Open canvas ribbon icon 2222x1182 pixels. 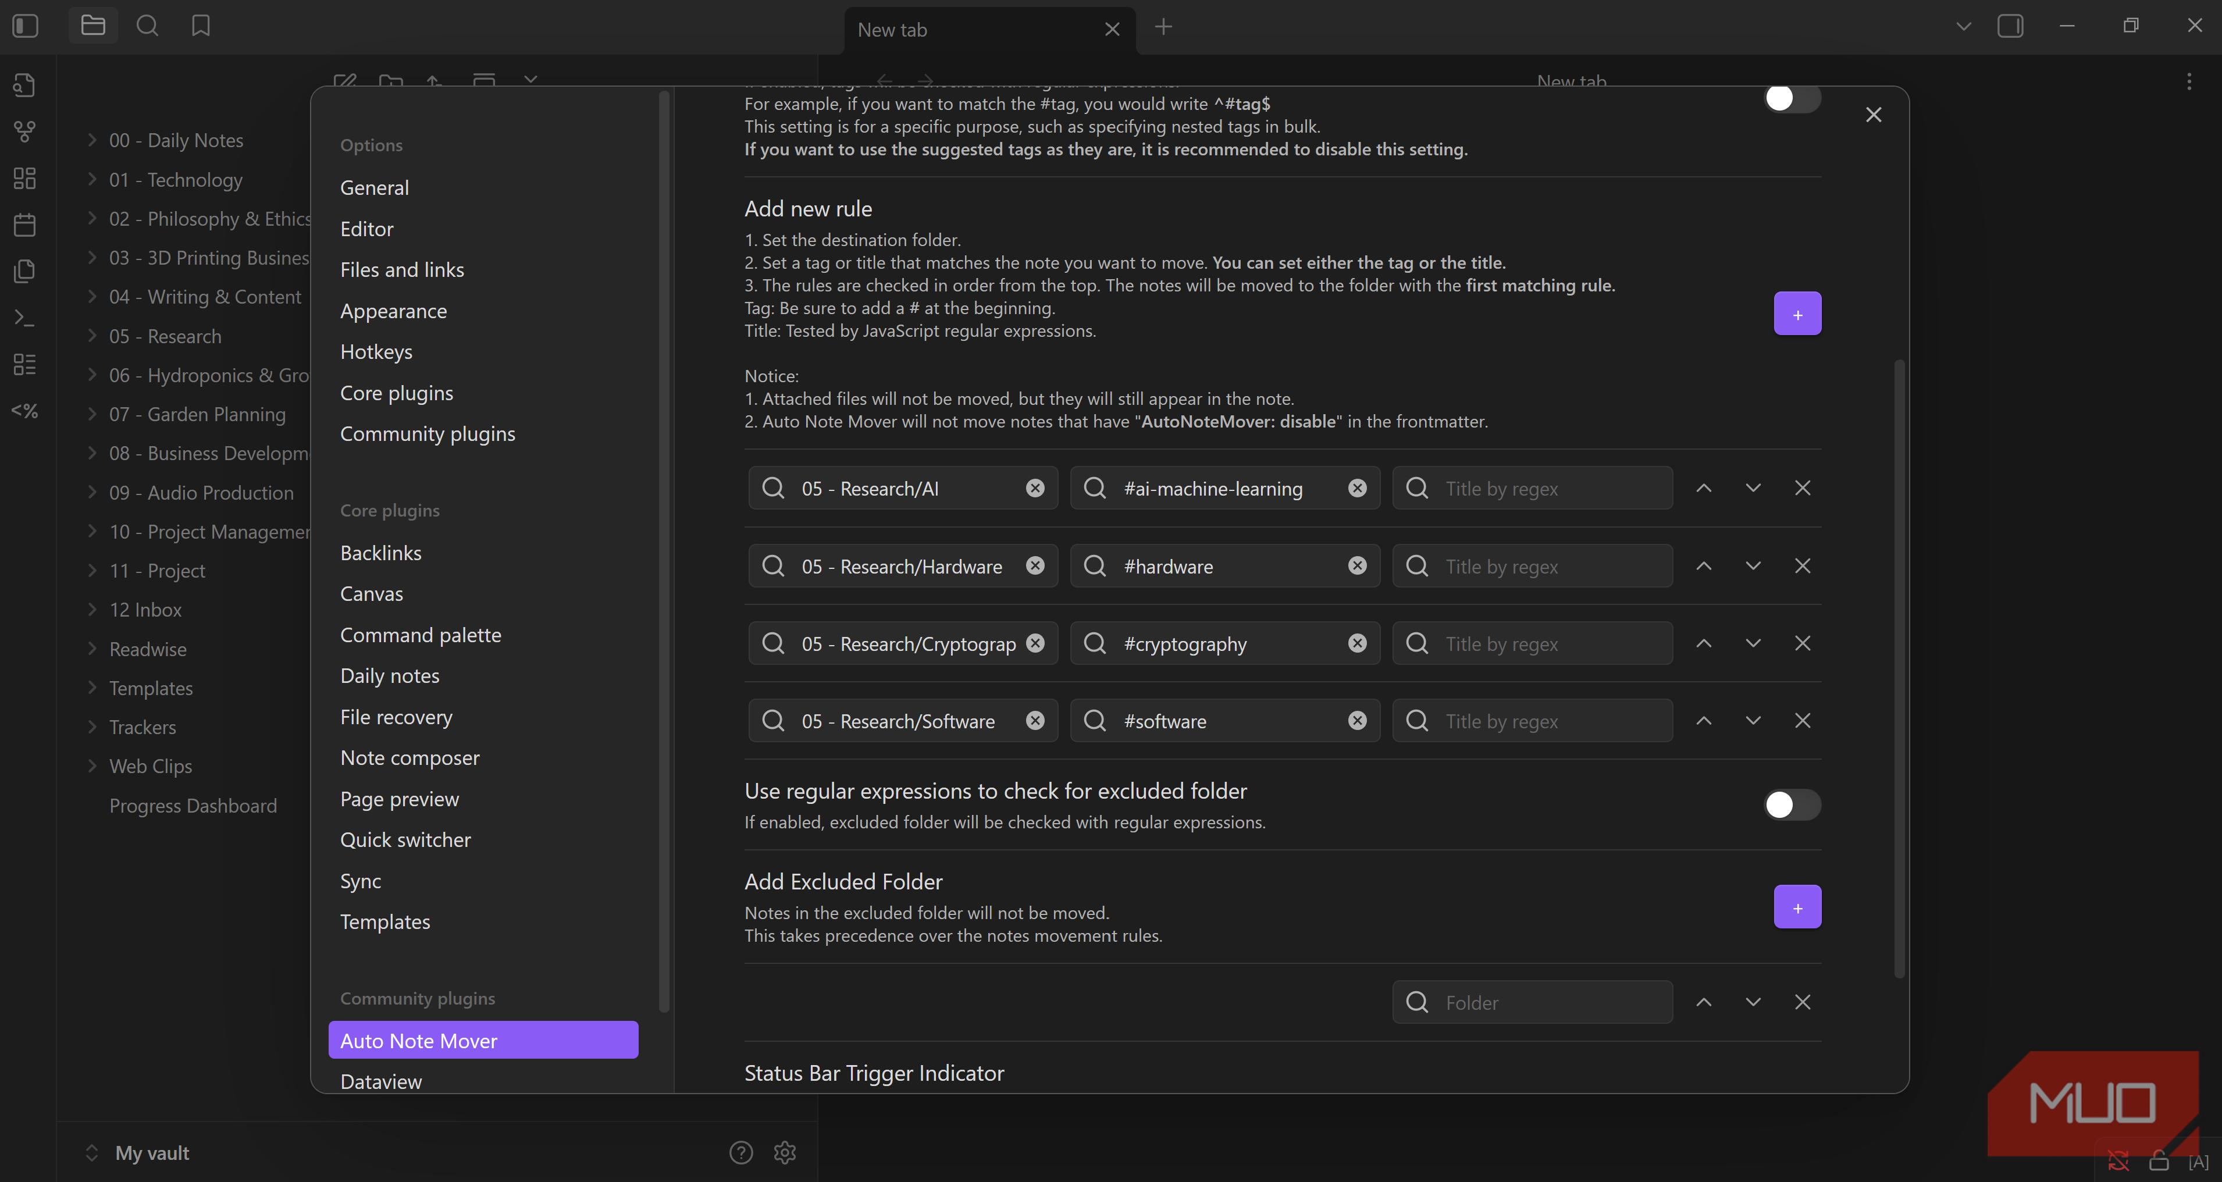point(25,179)
